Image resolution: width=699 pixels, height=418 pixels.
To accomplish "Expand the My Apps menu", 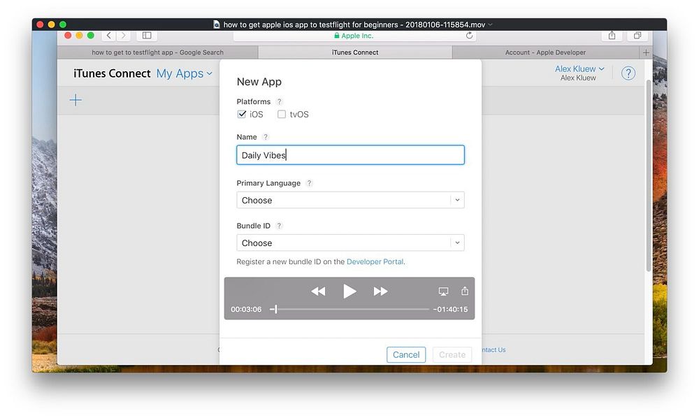I will click(x=184, y=73).
